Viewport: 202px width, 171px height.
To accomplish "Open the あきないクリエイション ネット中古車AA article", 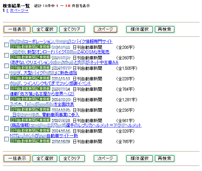I will (x=64, y=62).
